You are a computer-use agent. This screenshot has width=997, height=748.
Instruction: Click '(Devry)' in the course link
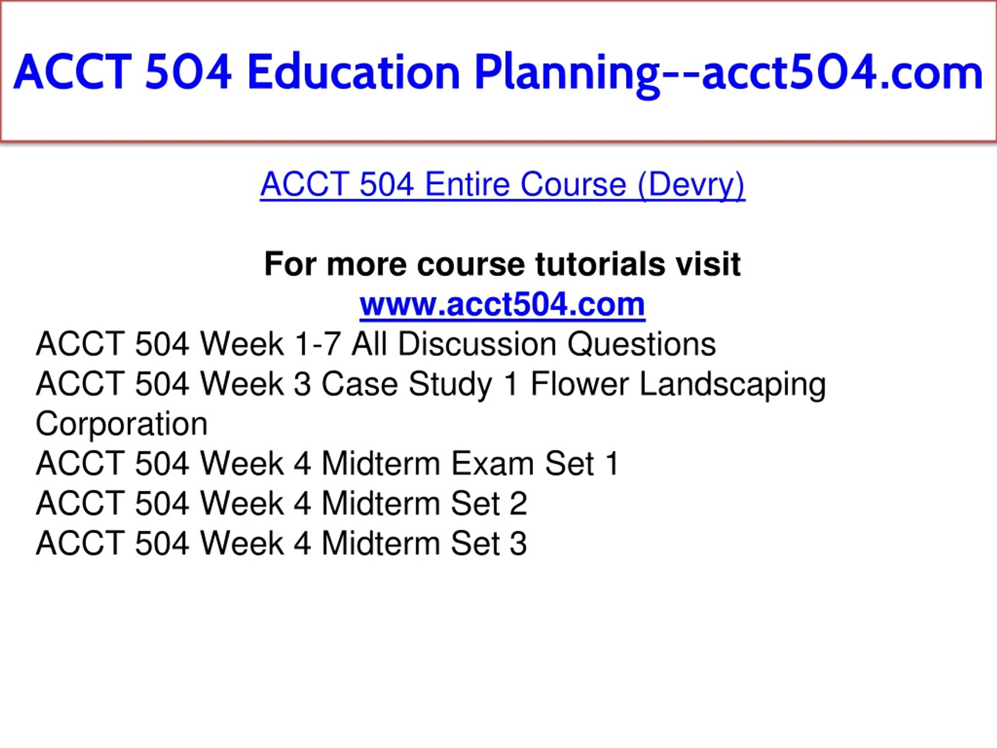(x=691, y=185)
